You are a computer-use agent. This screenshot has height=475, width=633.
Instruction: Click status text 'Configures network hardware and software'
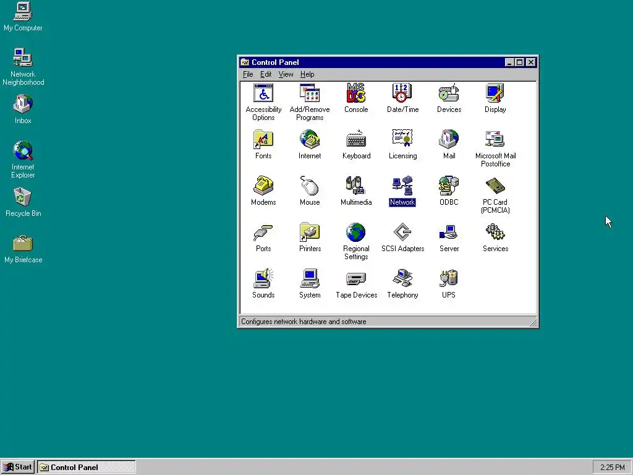[304, 322]
